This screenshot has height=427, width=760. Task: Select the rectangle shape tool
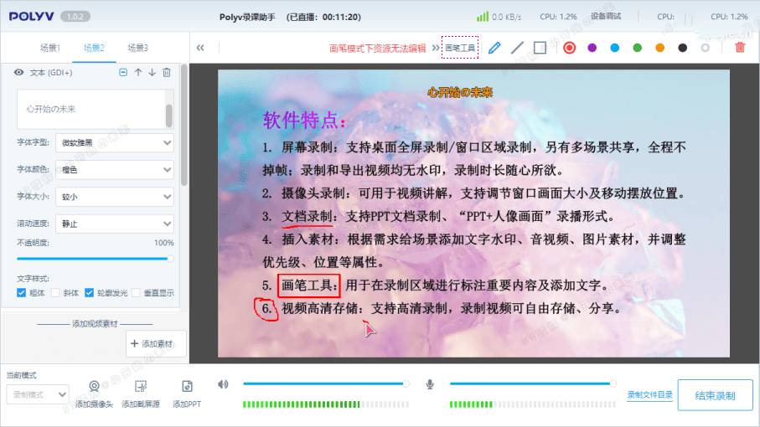(x=540, y=48)
